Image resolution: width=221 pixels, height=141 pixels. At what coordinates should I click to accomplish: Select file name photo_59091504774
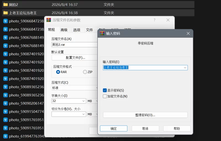[x=27, y=112]
